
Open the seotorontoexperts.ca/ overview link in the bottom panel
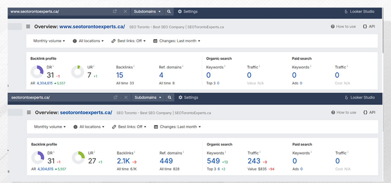[86, 112]
